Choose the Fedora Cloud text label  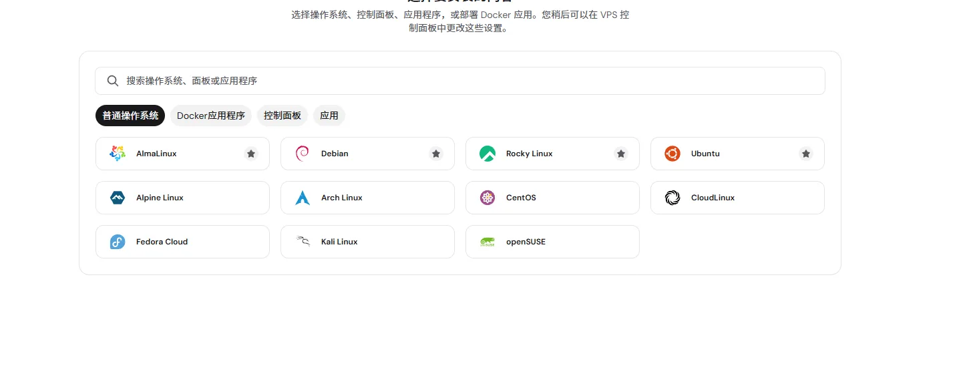162,242
